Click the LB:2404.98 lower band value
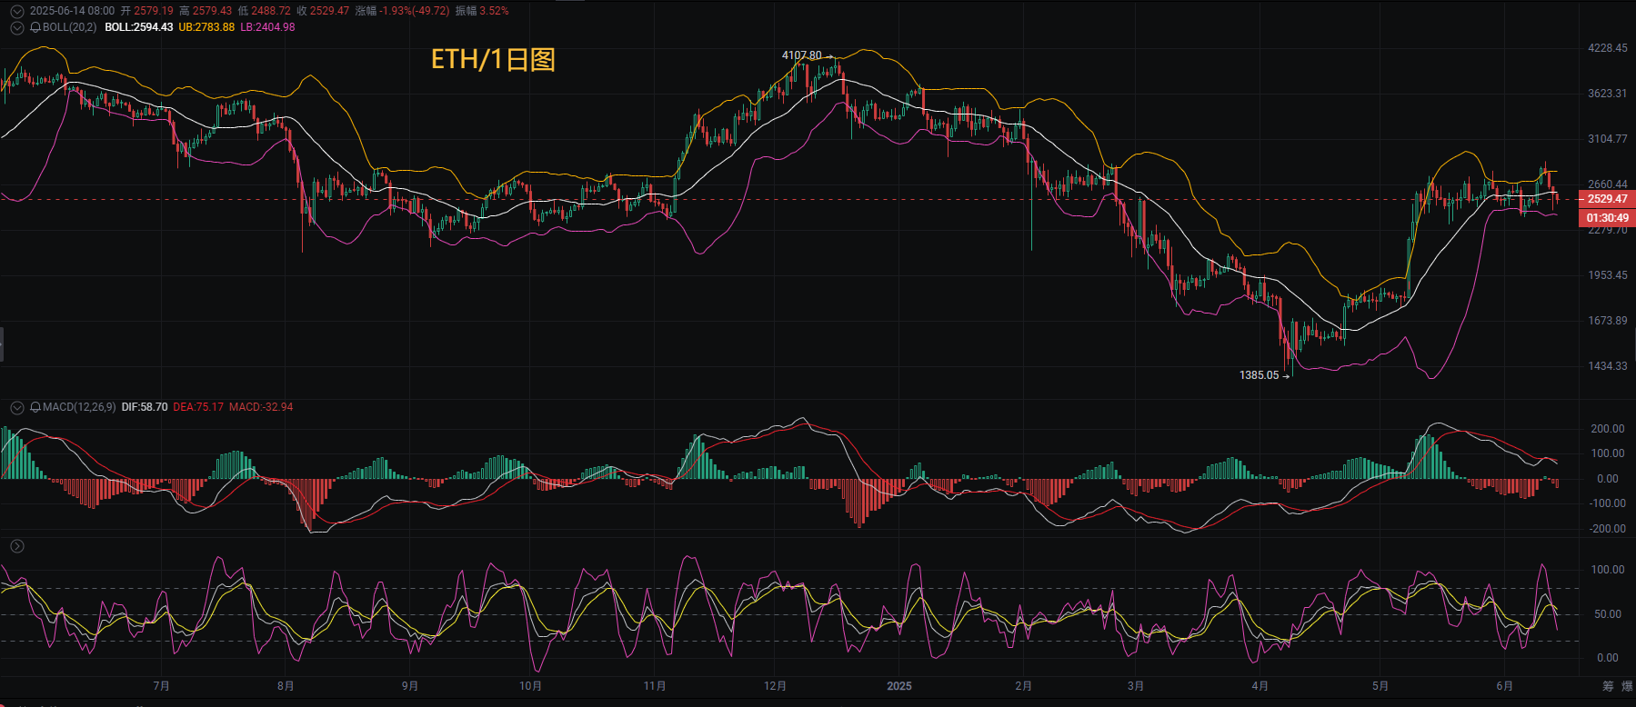Image resolution: width=1636 pixels, height=707 pixels. 267,27
